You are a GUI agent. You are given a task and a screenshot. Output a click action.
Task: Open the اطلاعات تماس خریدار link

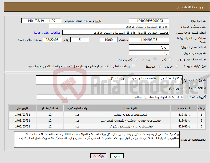(47, 33)
